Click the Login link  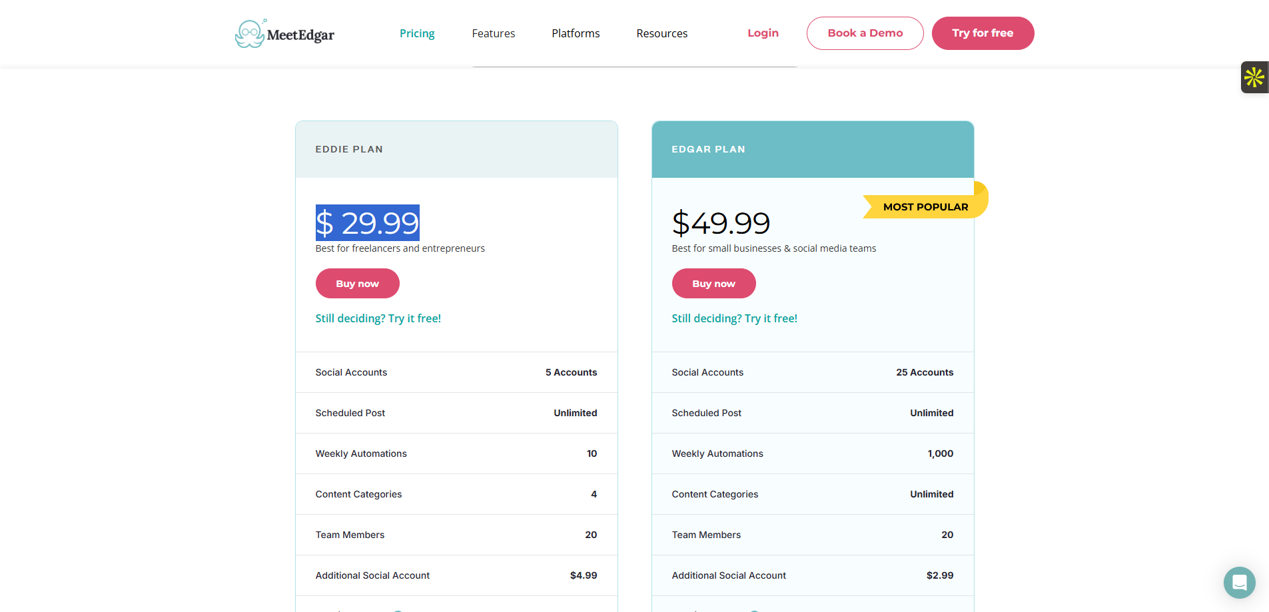point(763,33)
